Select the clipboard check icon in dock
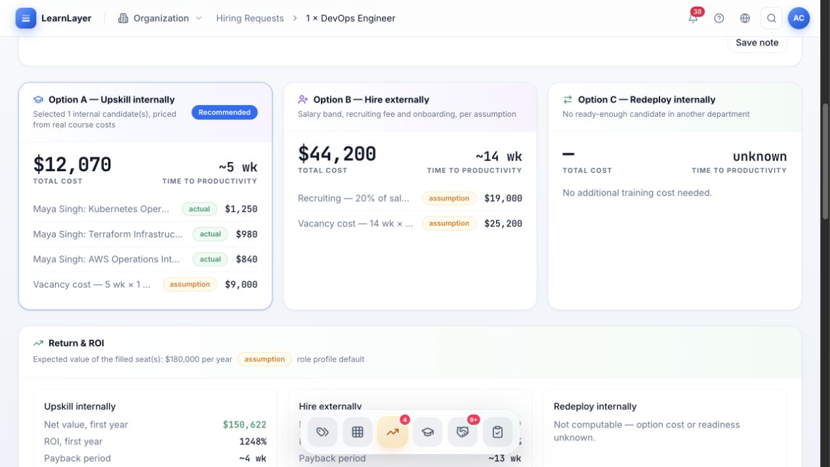 pyautogui.click(x=497, y=432)
